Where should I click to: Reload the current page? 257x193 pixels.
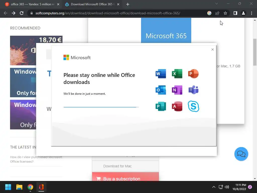22,13
